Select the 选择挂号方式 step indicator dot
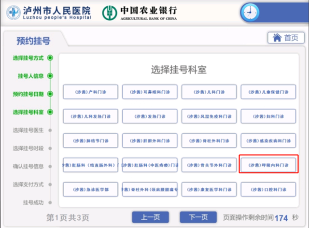The width and height of the screenshot is (309, 228). [x=50, y=58]
